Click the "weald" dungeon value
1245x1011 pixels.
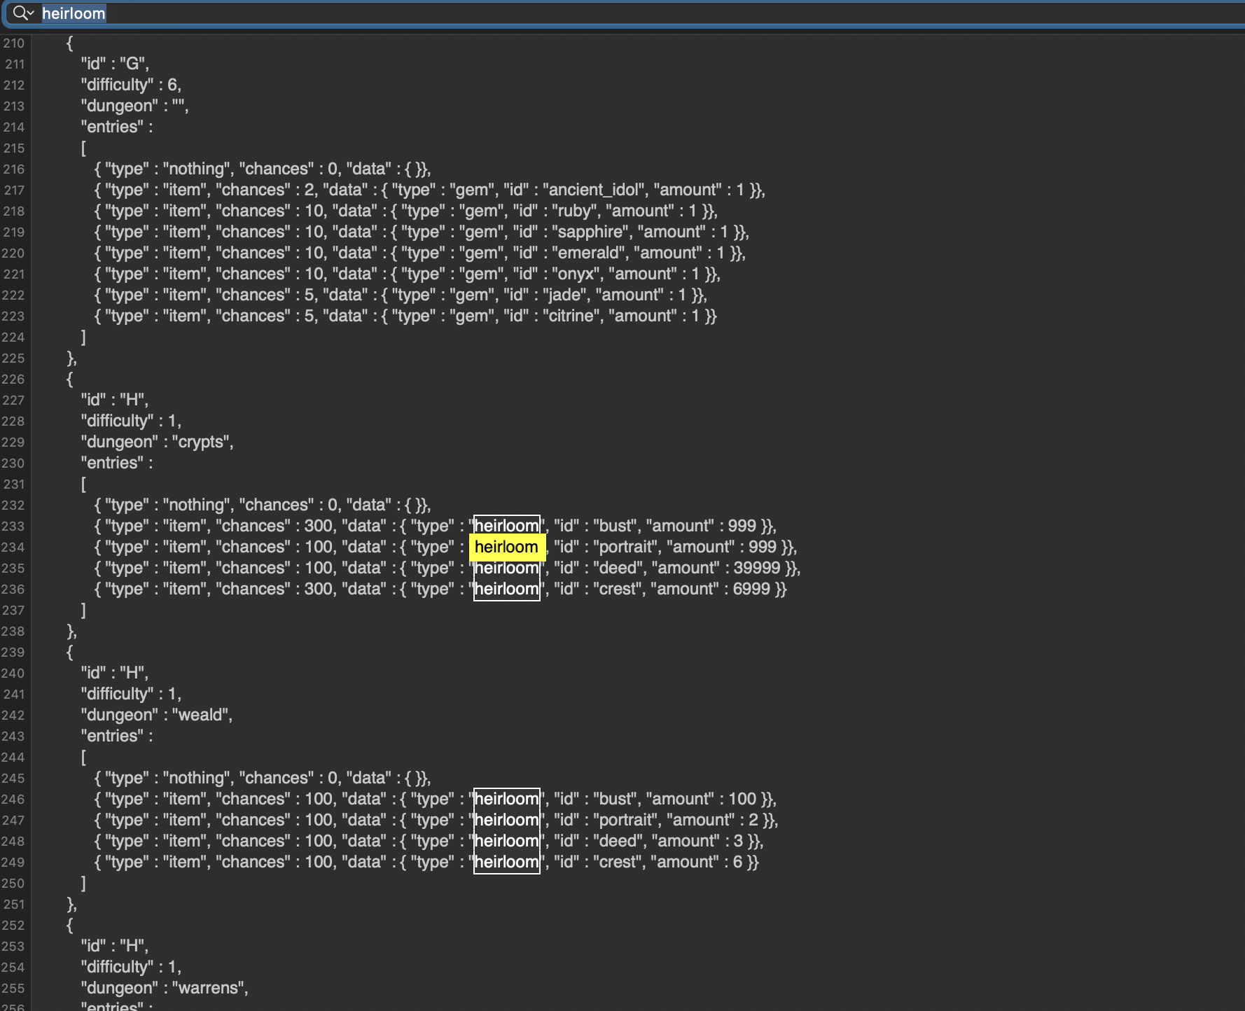tap(202, 715)
